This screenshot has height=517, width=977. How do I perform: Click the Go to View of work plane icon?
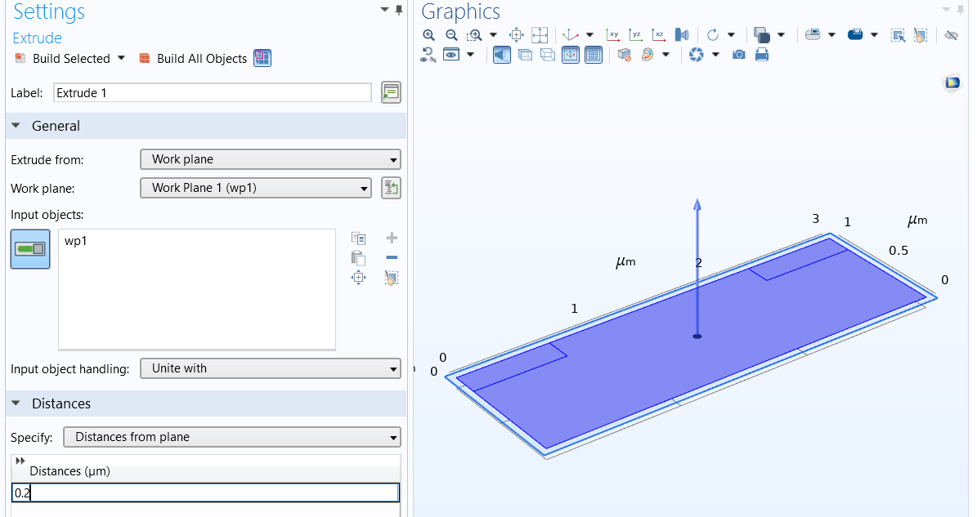[x=683, y=35]
